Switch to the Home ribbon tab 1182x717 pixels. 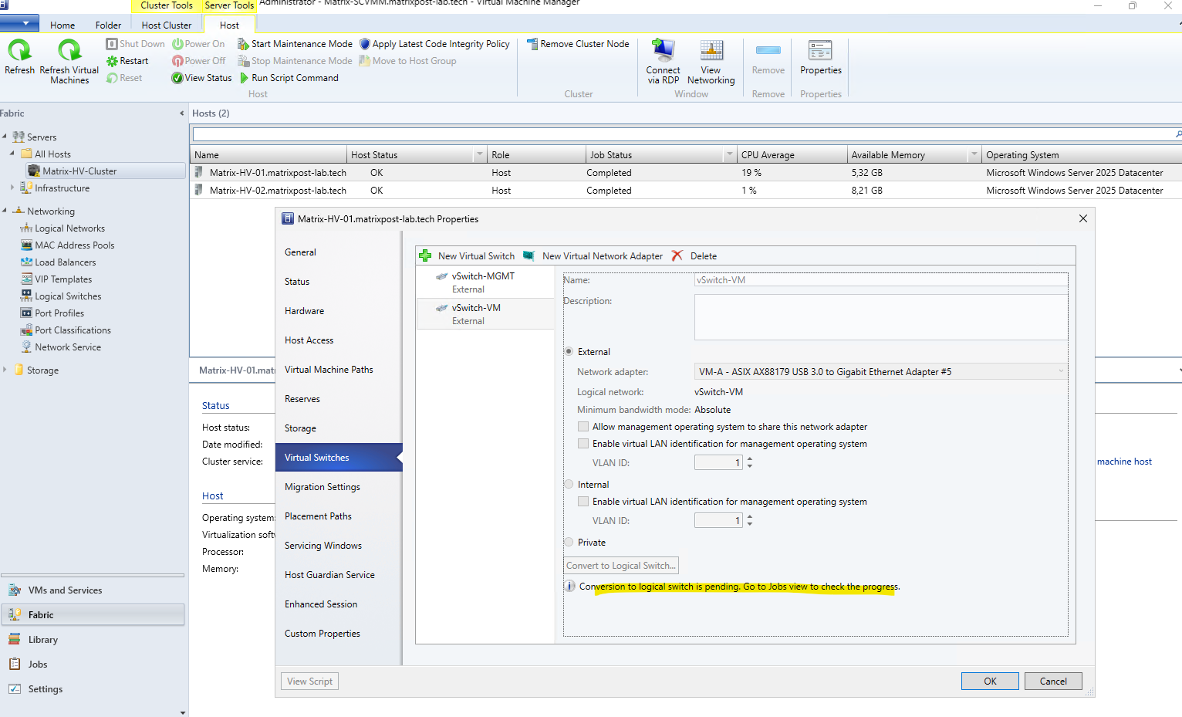[x=62, y=25]
